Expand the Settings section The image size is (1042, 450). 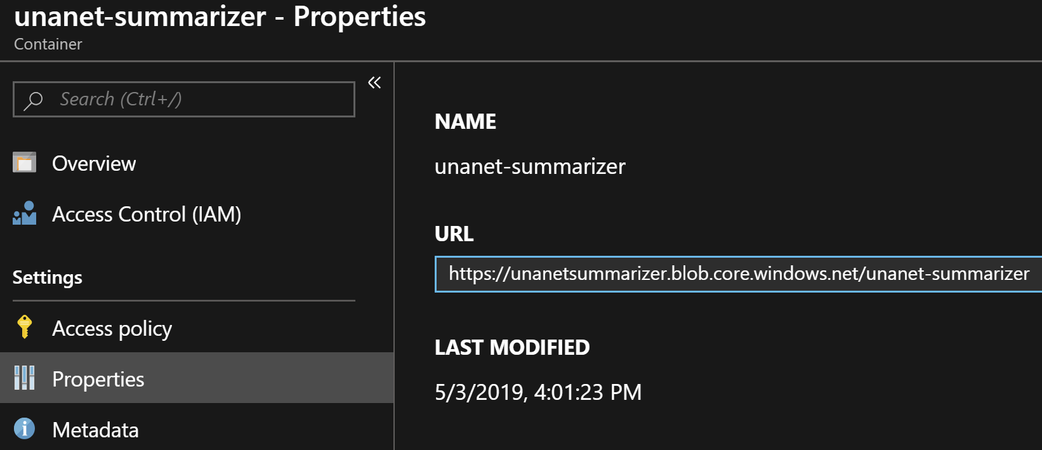point(47,277)
